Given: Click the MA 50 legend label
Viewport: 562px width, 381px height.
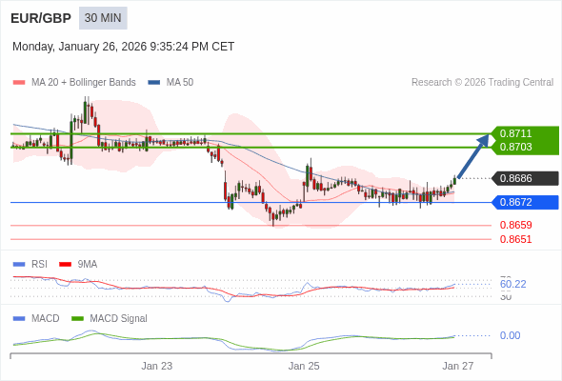Looking at the screenshot, I should 180,83.
